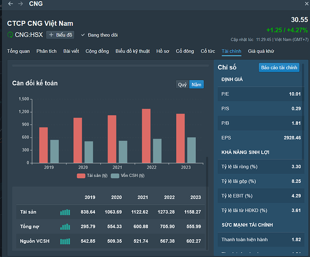Screen dimensions: 310x257
Task: Select the Tỷ lệ lãi ròng (%) row
Action: [261, 167]
